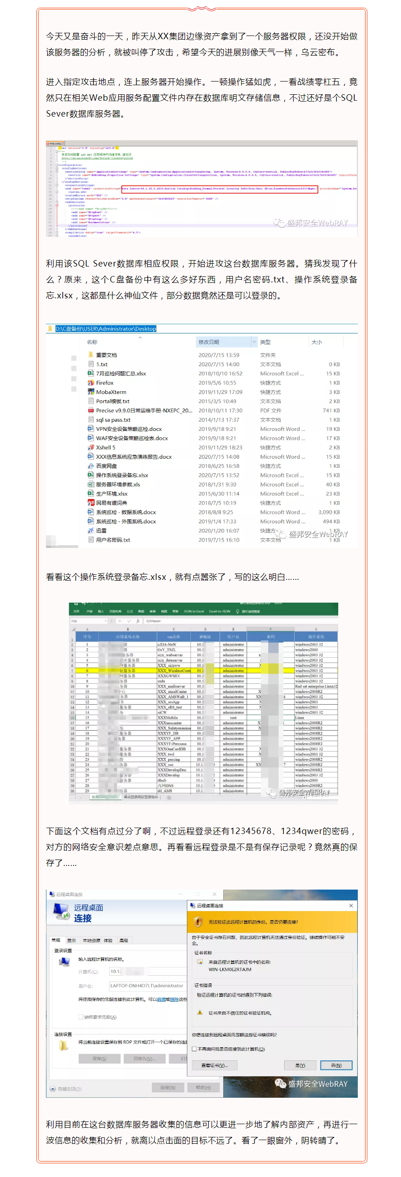
Task: Click Excel icon of 操作系统登录备忘.xlsx
Action: (91, 475)
